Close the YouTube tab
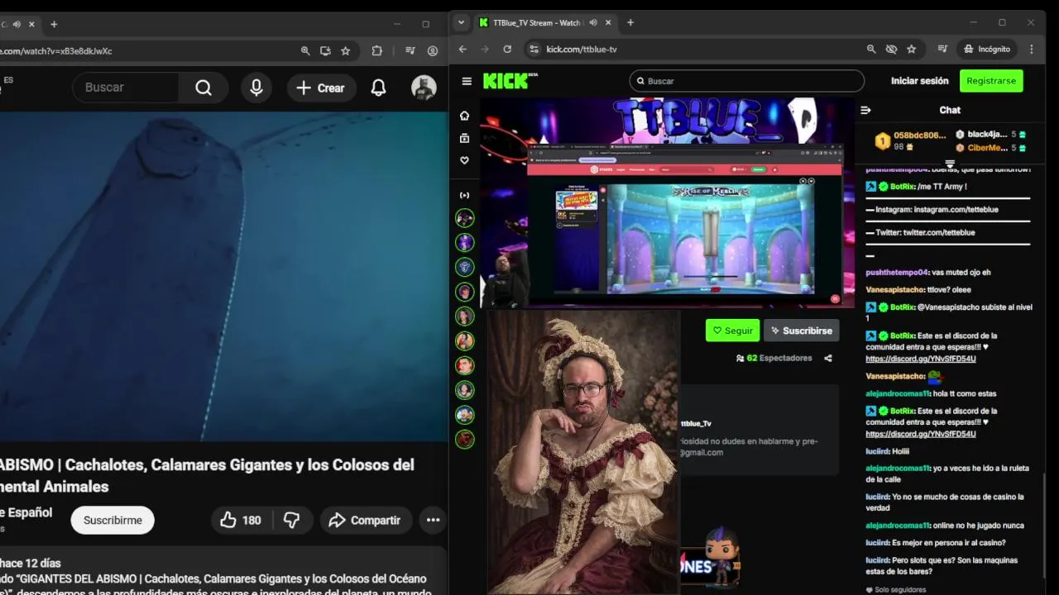Image resolution: width=1059 pixels, height=595 pixels. (x=32, y=24)
